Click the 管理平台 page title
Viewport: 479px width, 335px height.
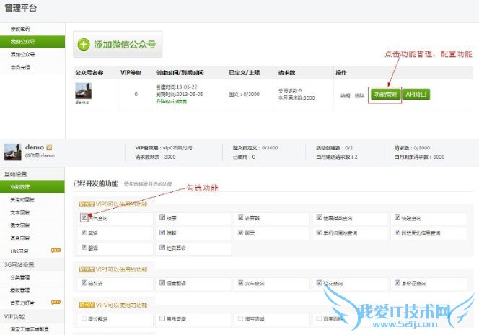(20, 8)
